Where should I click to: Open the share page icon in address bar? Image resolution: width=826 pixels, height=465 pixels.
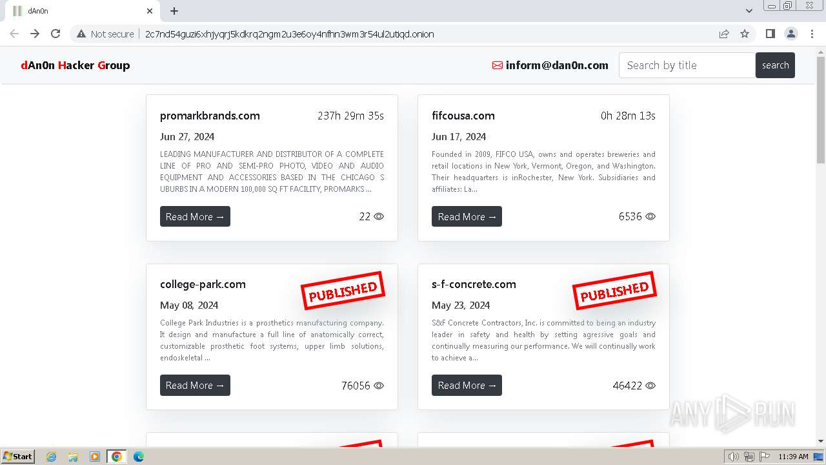tap(724, 34)
